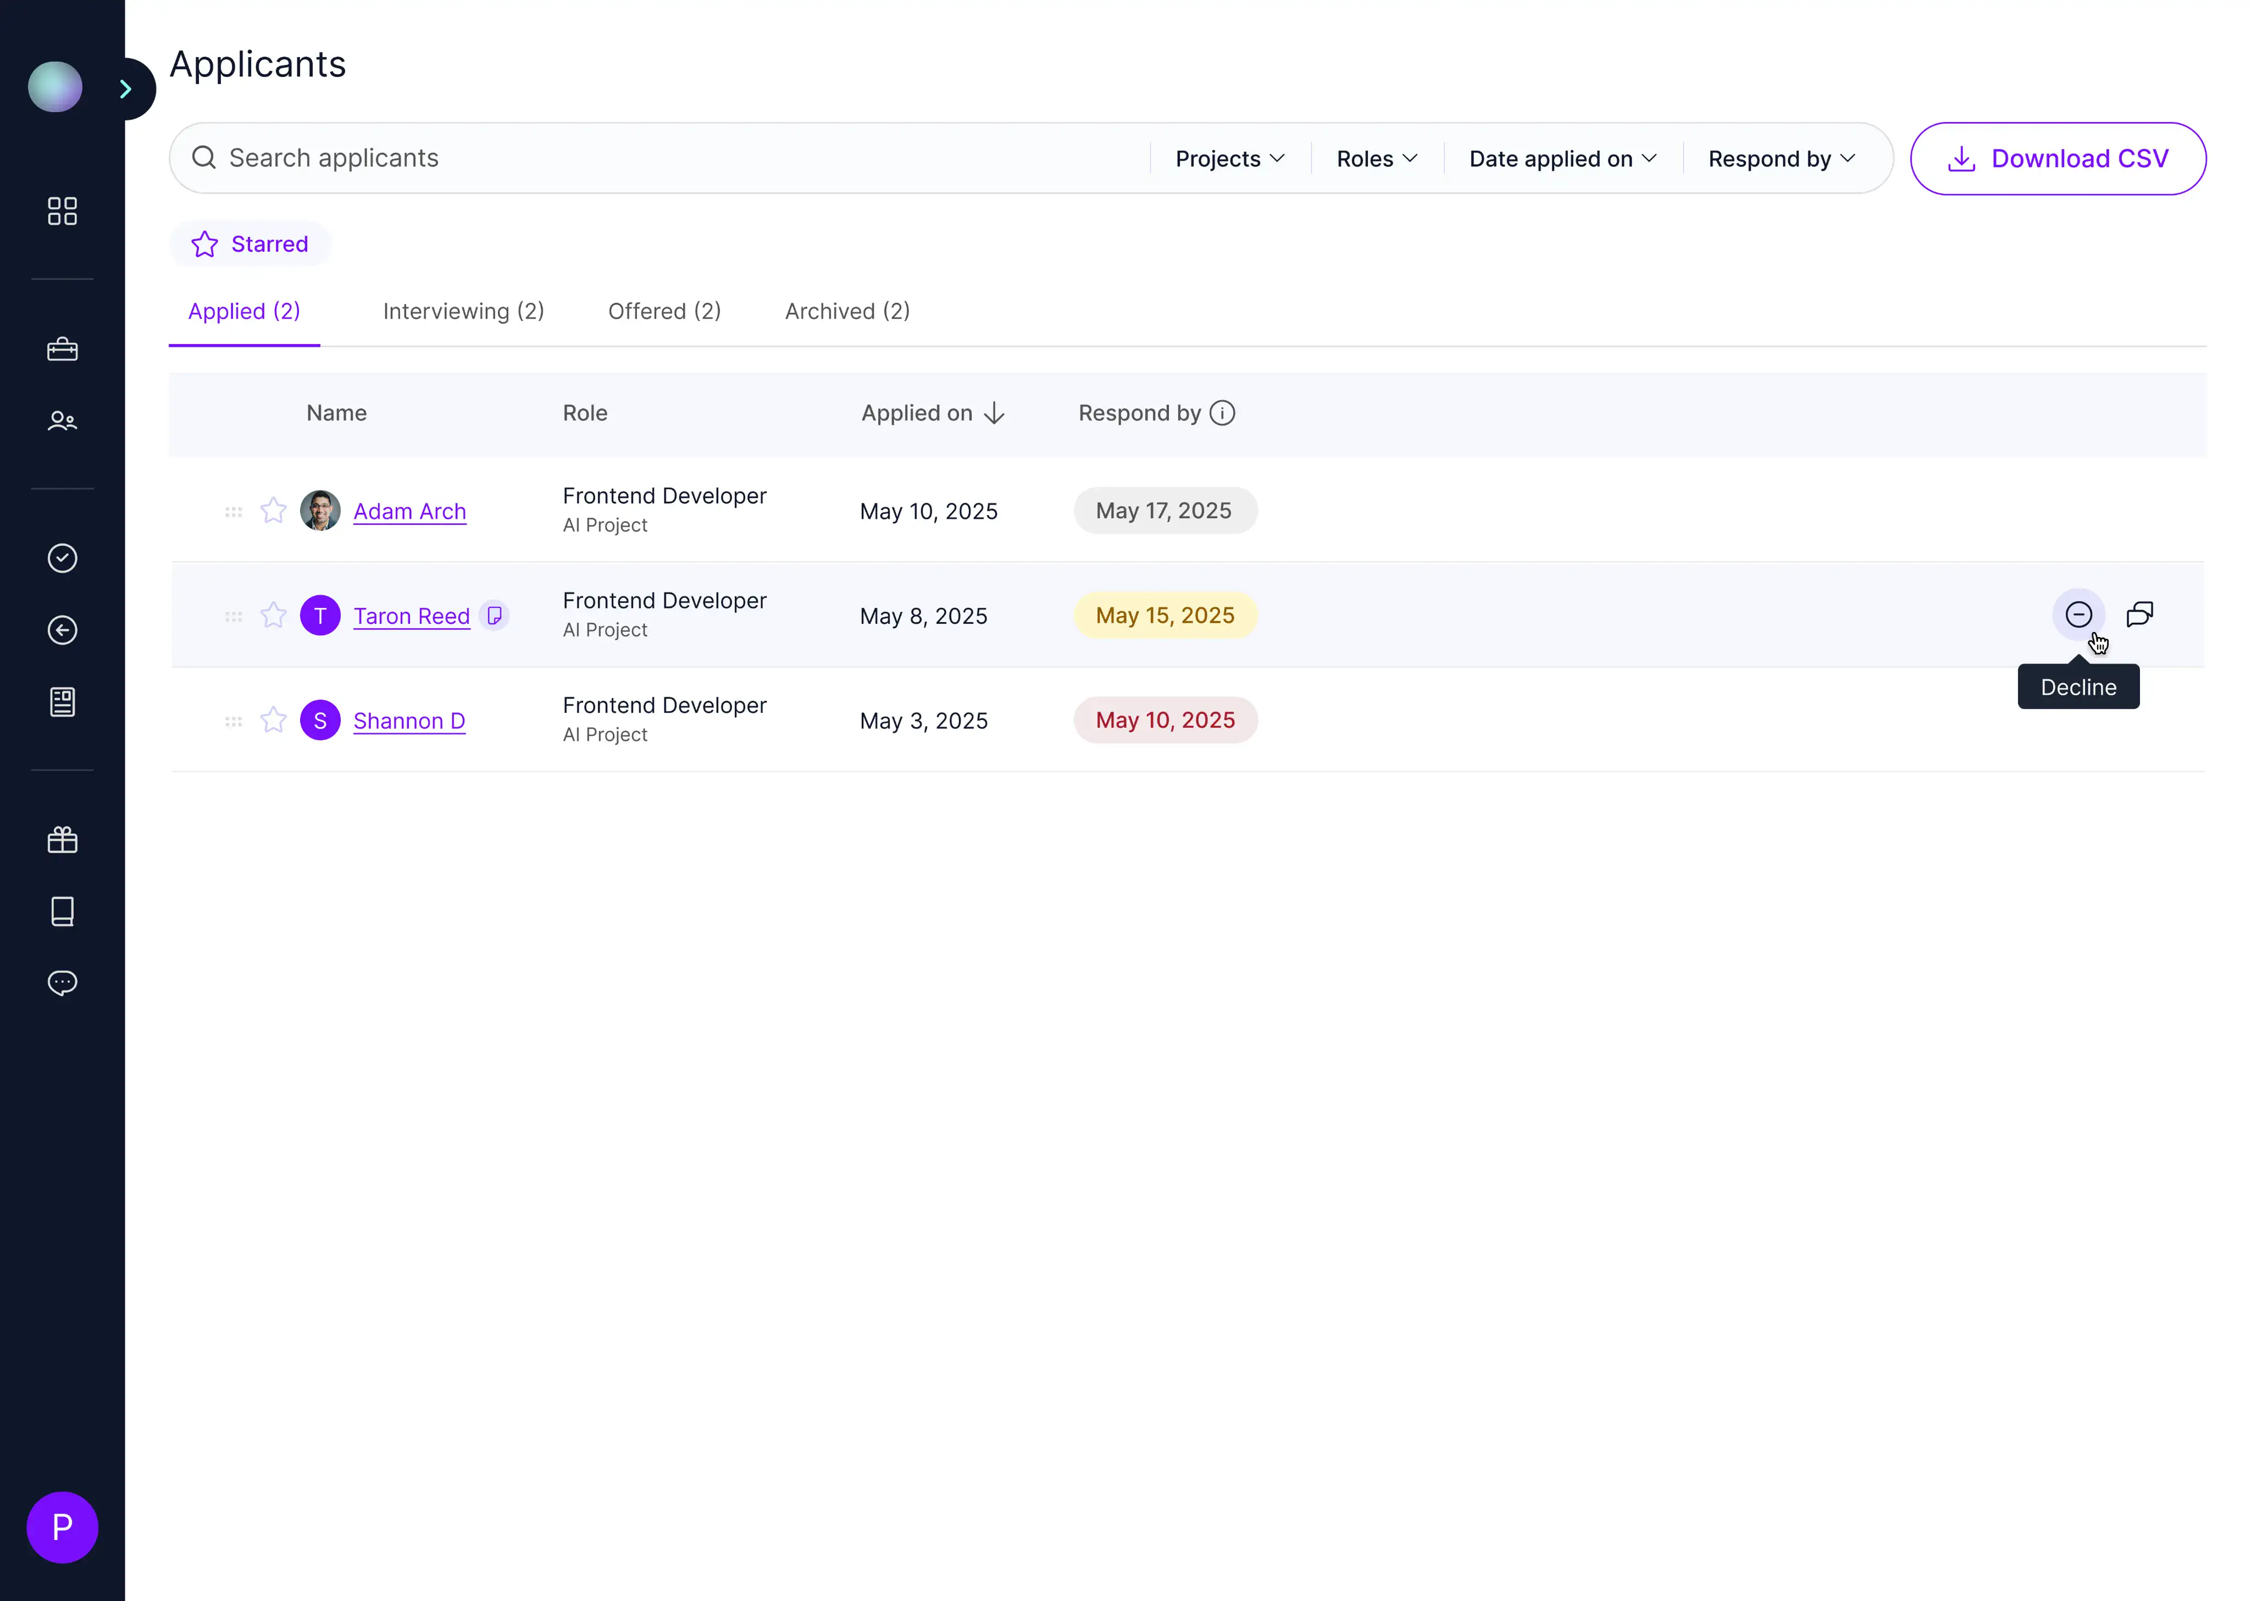Open Adam Arch's profile link
2251x1601 pixels.
coord(409,512)
